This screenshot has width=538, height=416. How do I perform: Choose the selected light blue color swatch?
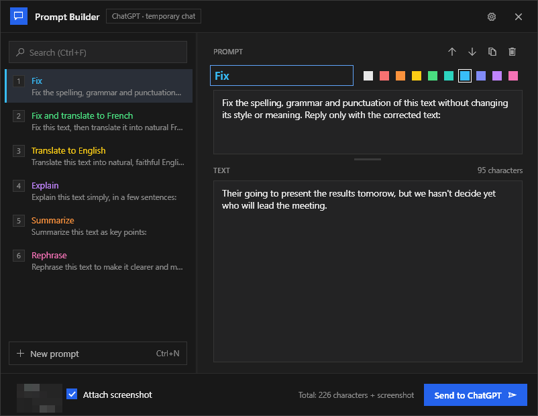tap(465, 76)
